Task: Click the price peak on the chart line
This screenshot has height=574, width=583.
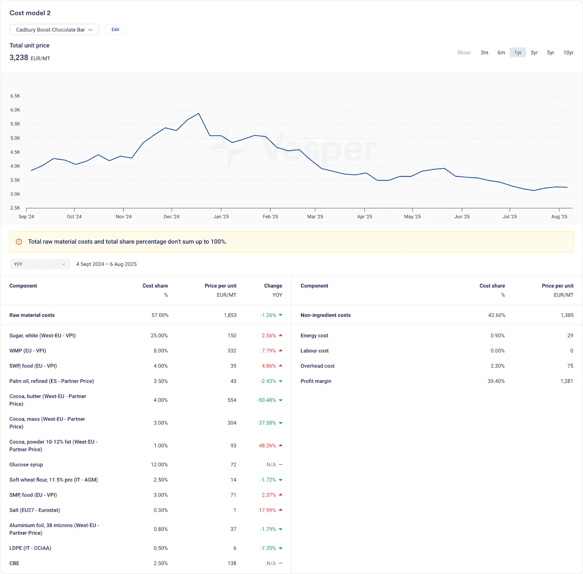Action: coord(199,113)
